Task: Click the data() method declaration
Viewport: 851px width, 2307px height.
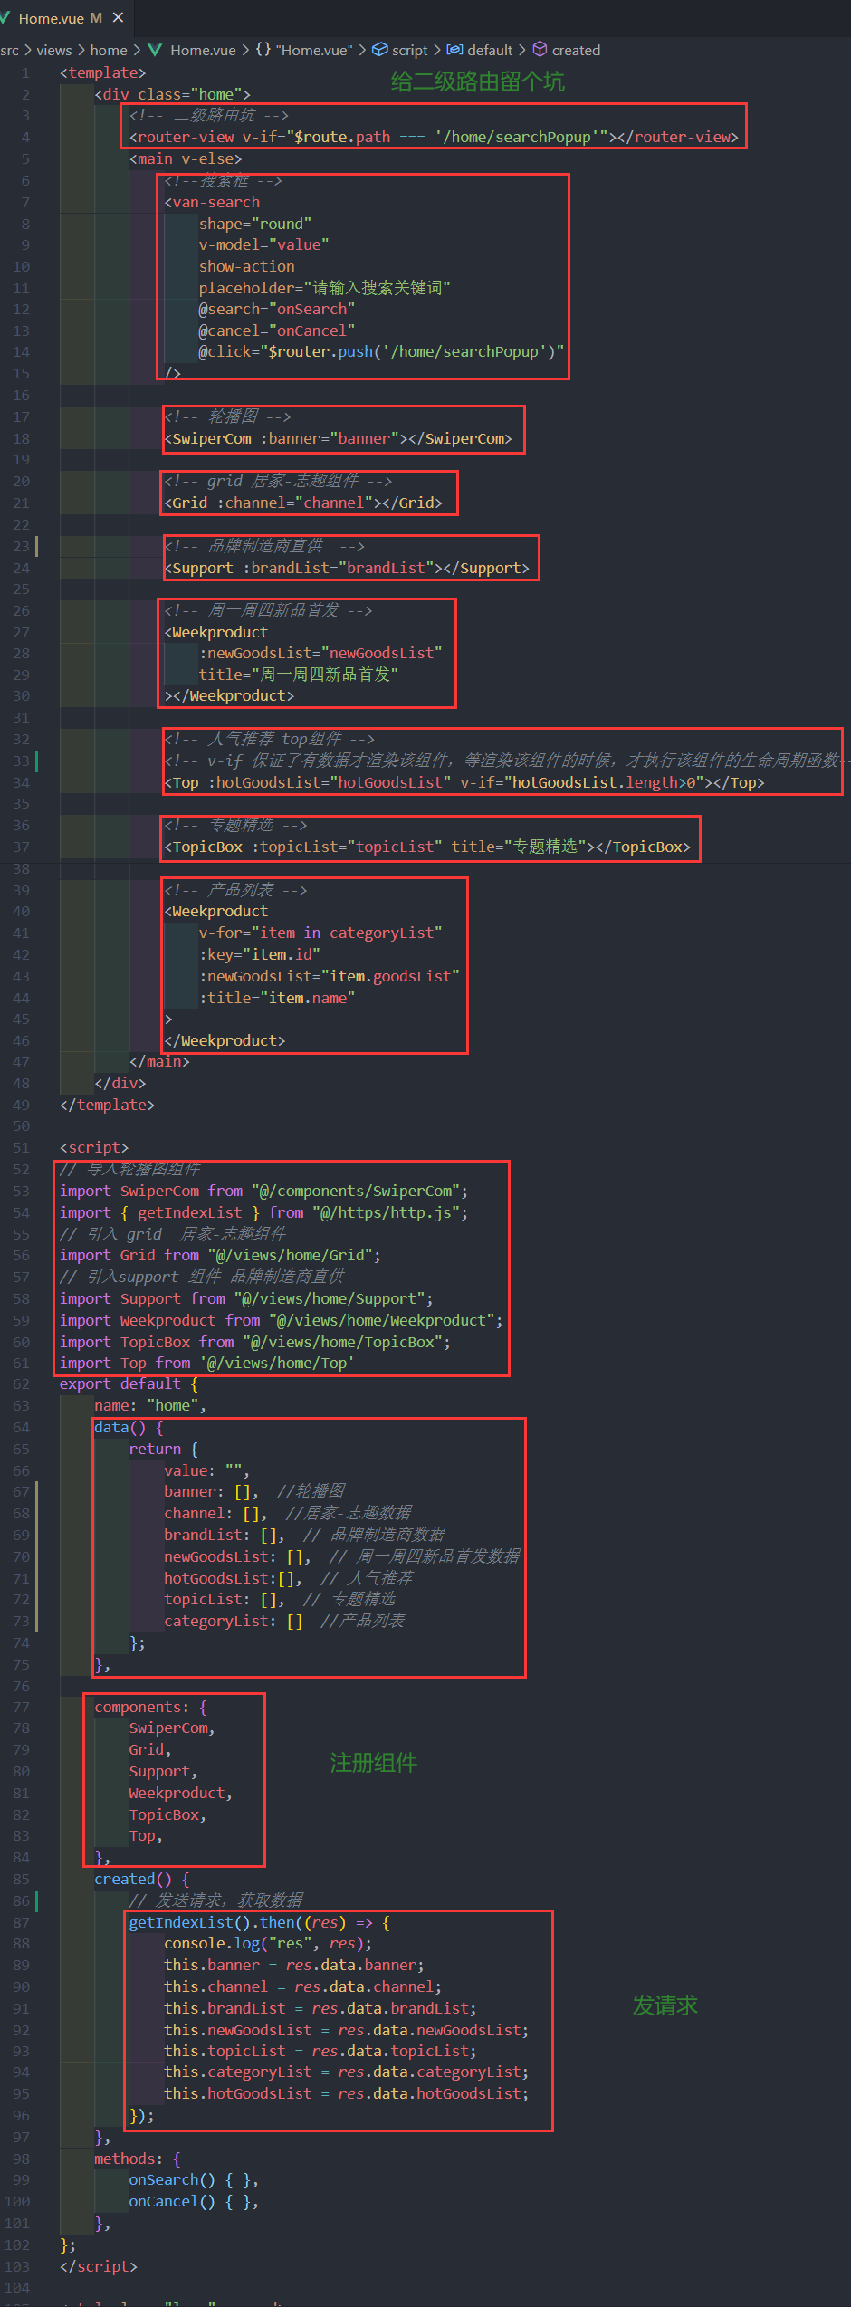Action: tap(129, 1427)
